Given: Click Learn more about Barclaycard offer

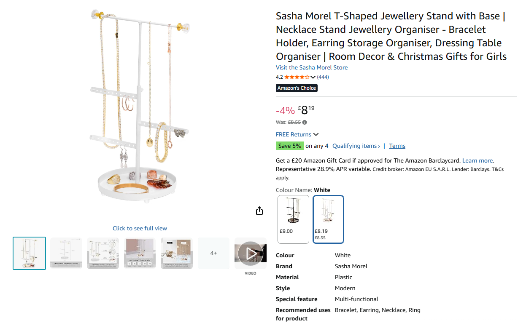Looking at the screenshot, I should [478, 160].
